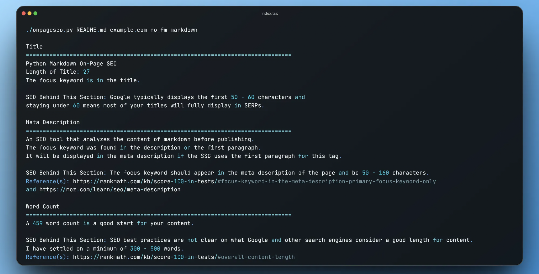Click the "SEO best practices are not clear" line
This screenshot has width=539, height=274.
coord(249,240)
